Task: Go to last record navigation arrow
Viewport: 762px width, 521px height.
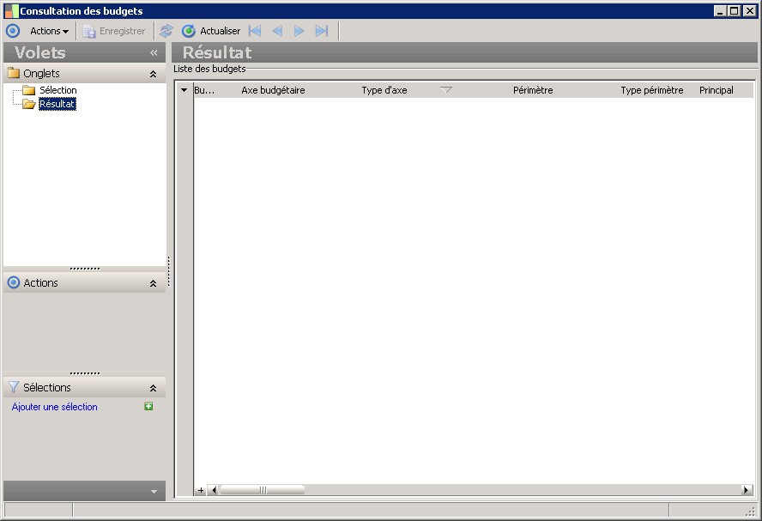Action: [322, 31]
